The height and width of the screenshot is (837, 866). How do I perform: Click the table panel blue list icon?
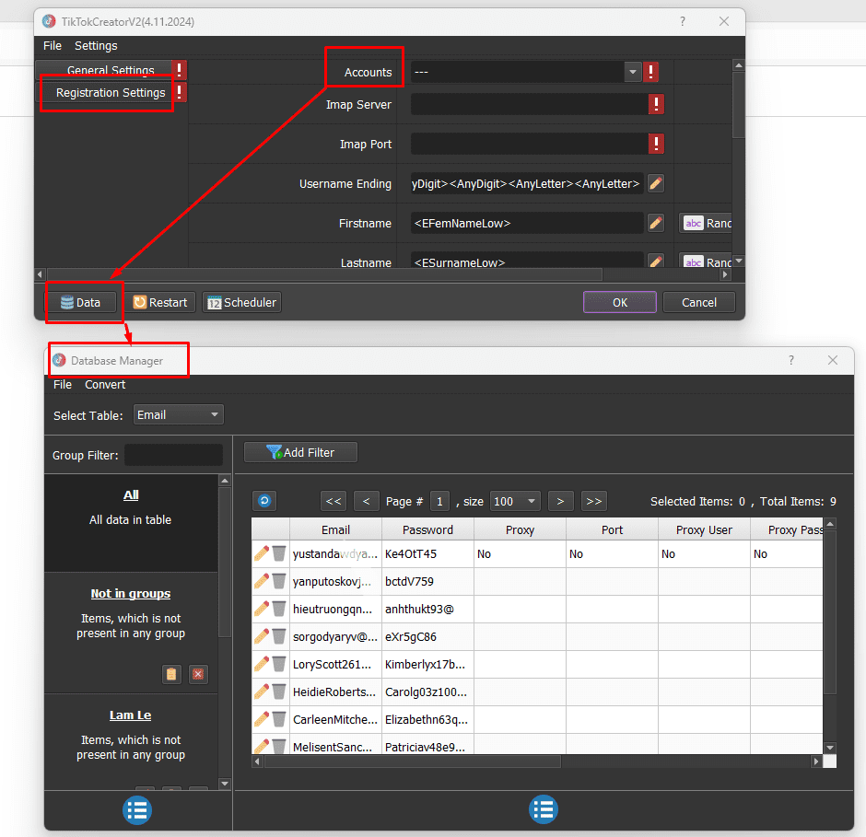pos(544,809)
